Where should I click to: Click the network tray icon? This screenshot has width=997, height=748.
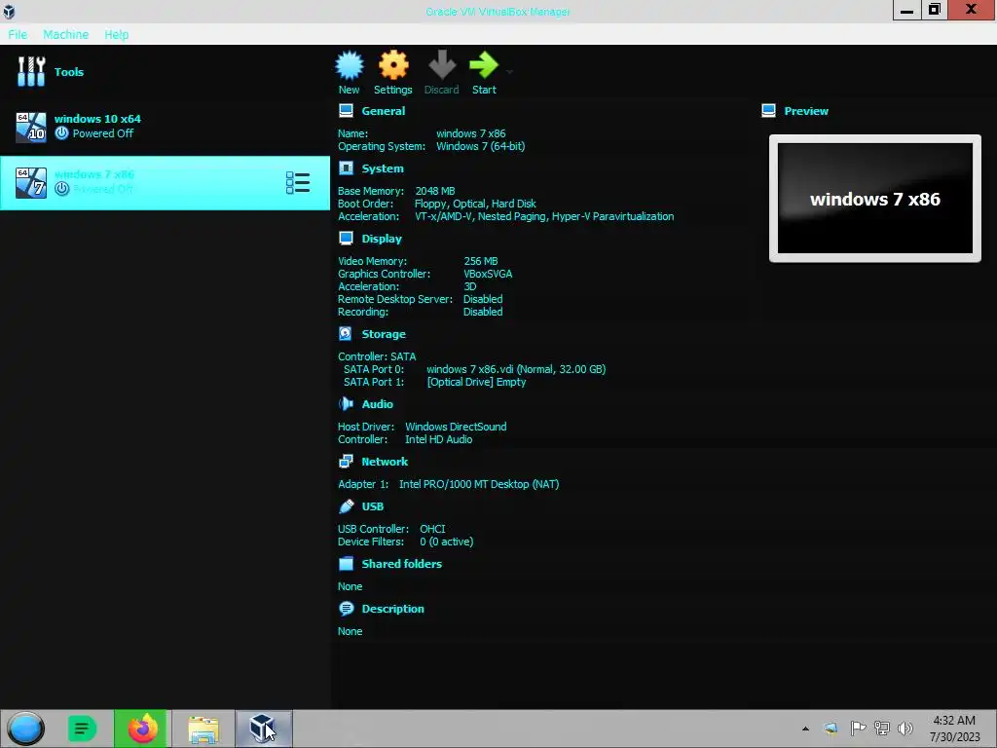point(881,729)
